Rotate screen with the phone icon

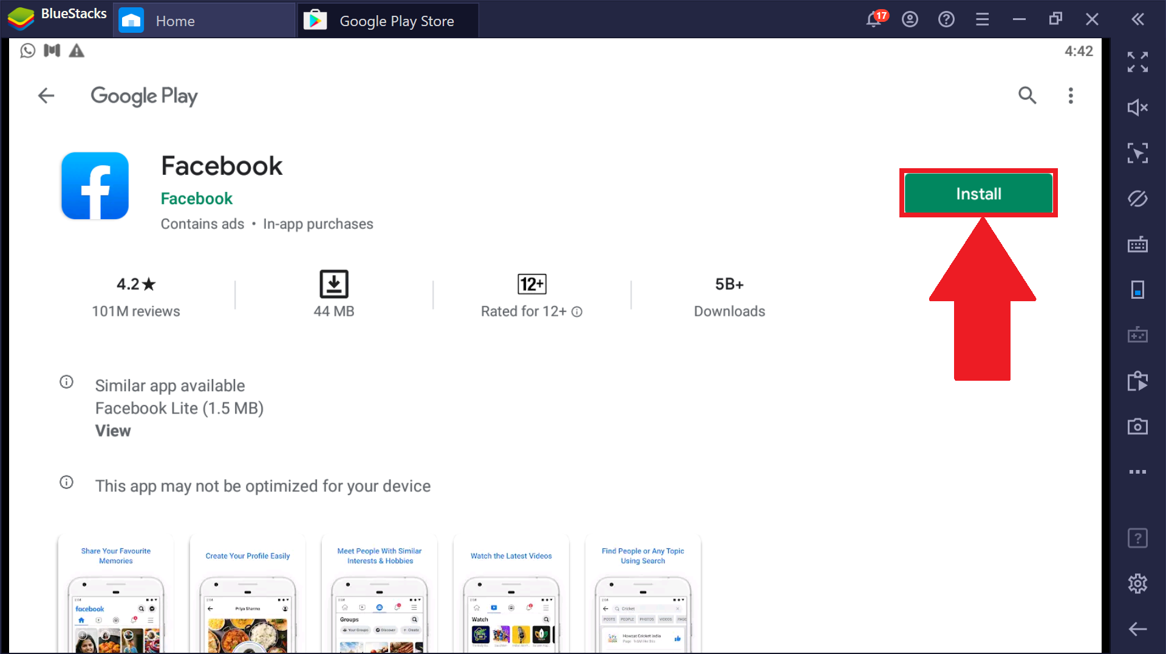(1137, 290)
